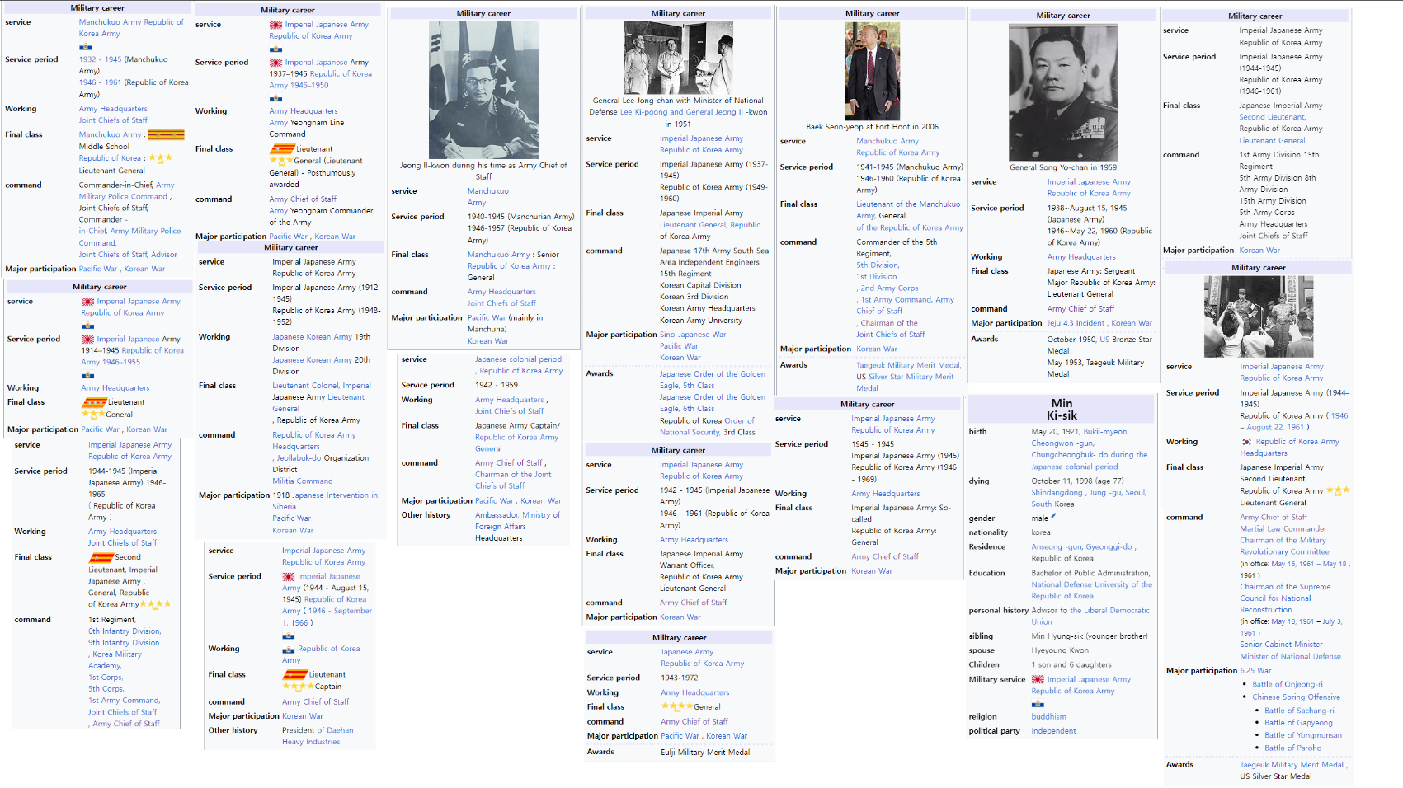Click the "Battle of Gapyeong" link

coord(1298,723)
